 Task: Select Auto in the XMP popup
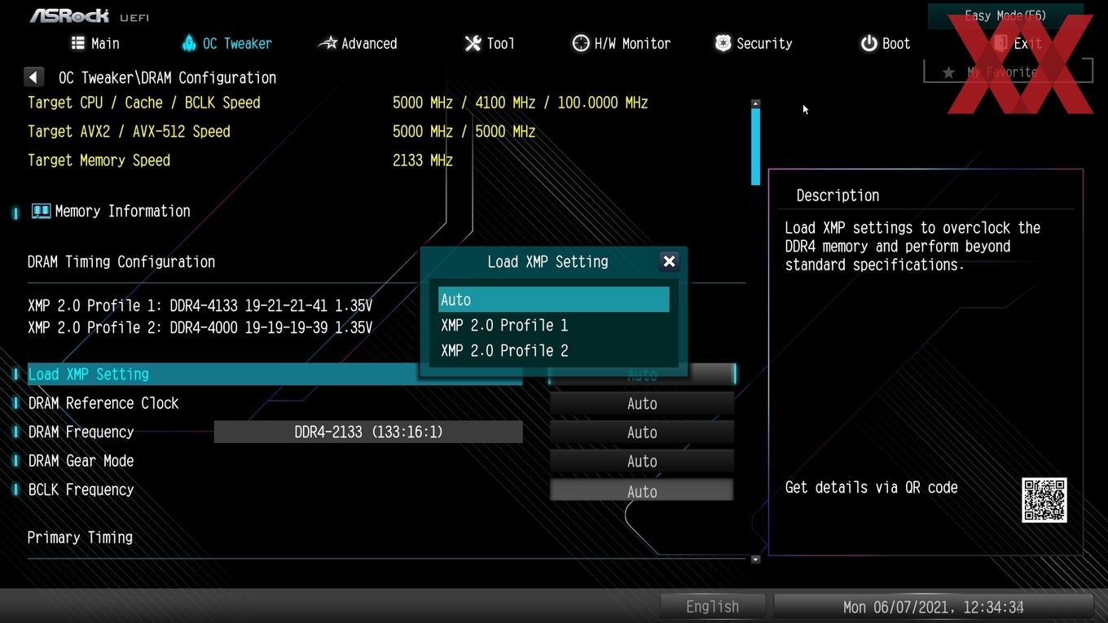point(554,300)
